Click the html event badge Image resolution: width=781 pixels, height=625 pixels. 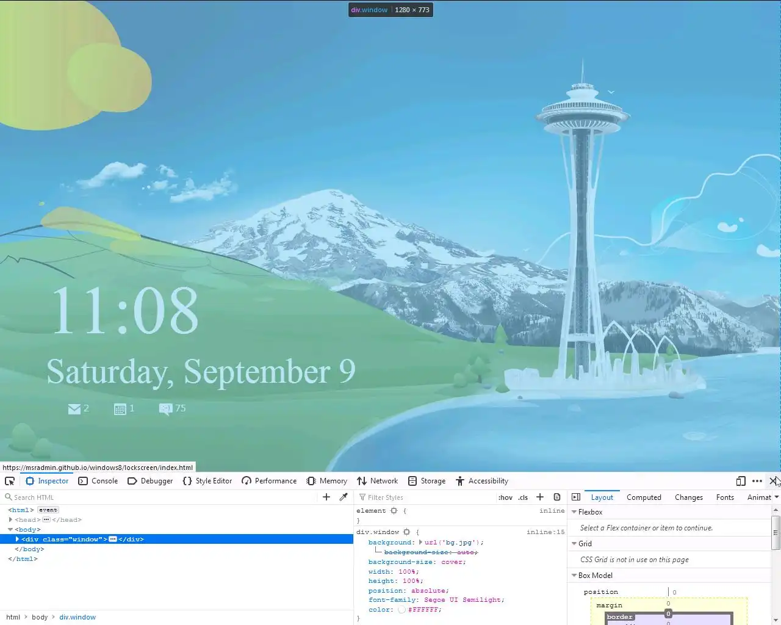click(48, 510)
